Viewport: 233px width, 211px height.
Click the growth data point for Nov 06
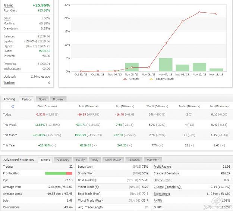pyautogui.click(x=149, y=68)
